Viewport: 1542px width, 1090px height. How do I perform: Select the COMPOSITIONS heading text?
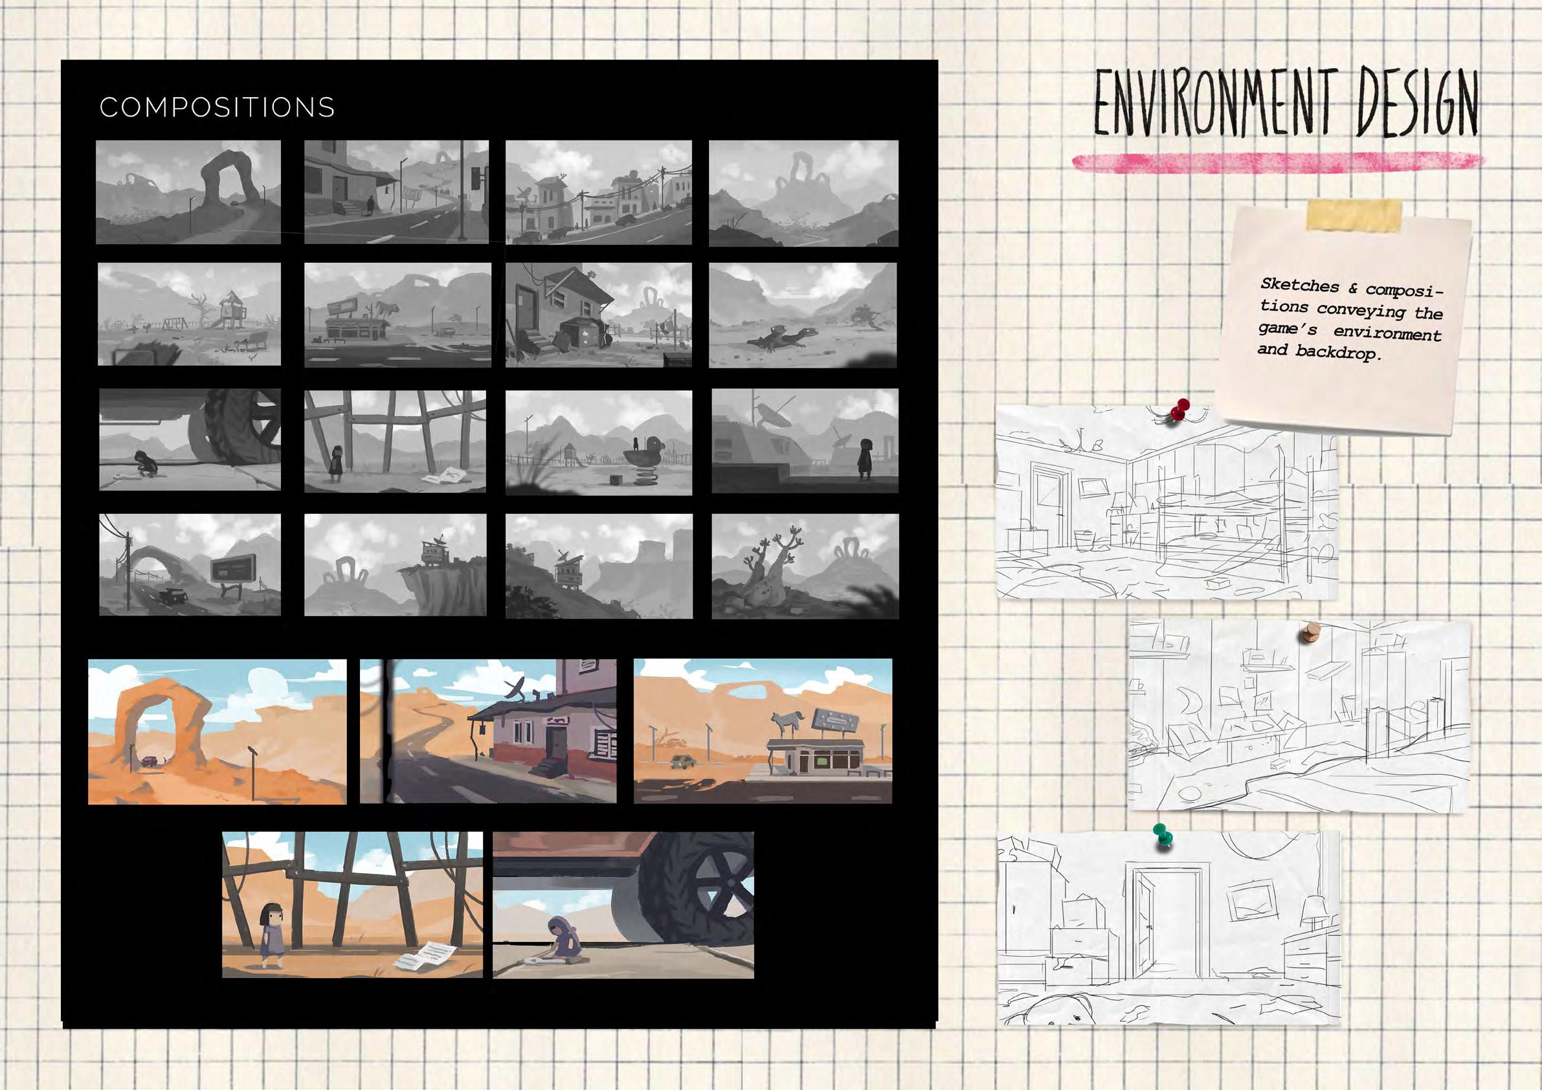[217, 107]
